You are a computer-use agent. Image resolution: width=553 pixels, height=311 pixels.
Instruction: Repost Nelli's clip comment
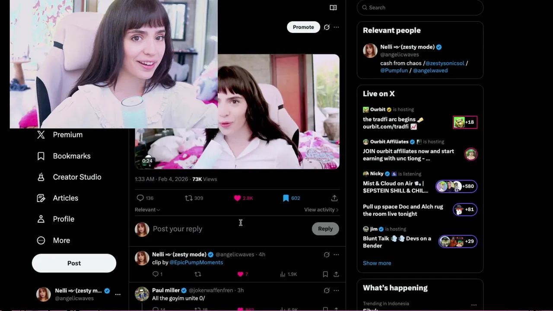point(198,274)
